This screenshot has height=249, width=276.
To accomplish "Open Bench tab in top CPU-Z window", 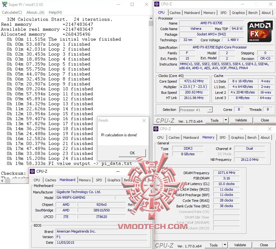I will 253,13.
